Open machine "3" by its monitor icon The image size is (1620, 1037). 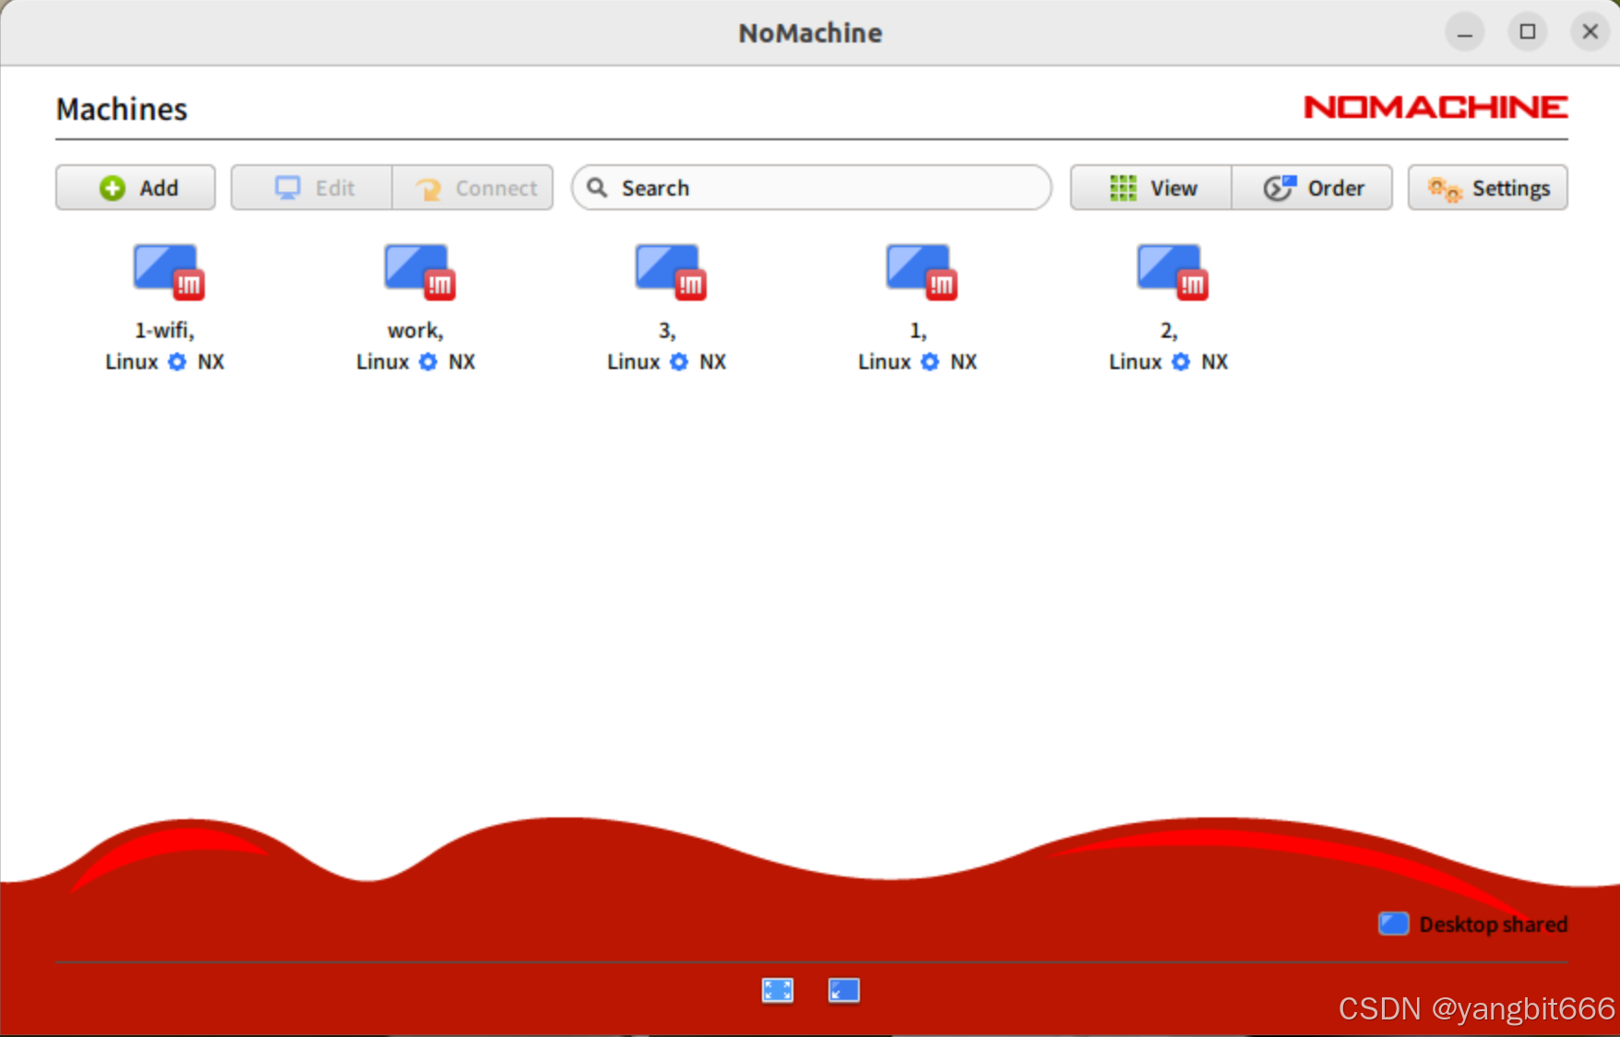point(668,270)
